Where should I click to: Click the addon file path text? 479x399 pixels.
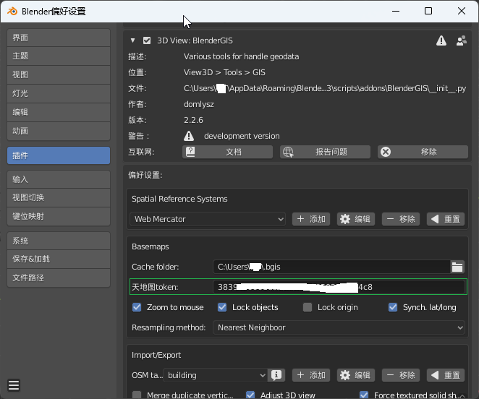pyautogui.click(x=325, y=88)
